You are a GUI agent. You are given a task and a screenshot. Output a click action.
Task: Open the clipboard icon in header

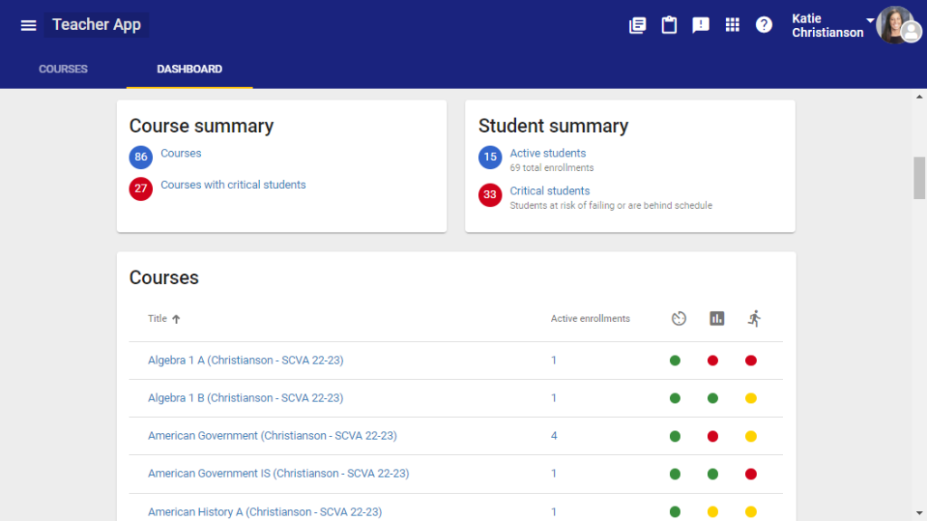click(x=669, y=25)
